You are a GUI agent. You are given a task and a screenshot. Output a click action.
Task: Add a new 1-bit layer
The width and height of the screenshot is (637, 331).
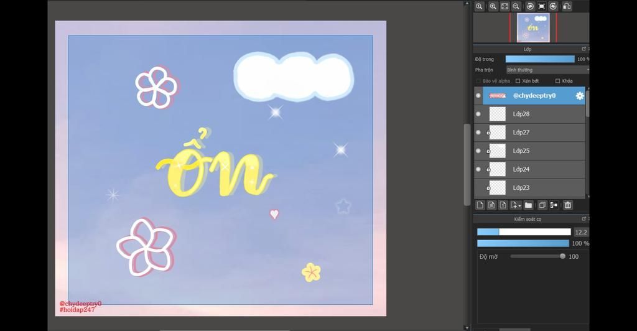tap(503, 205)
